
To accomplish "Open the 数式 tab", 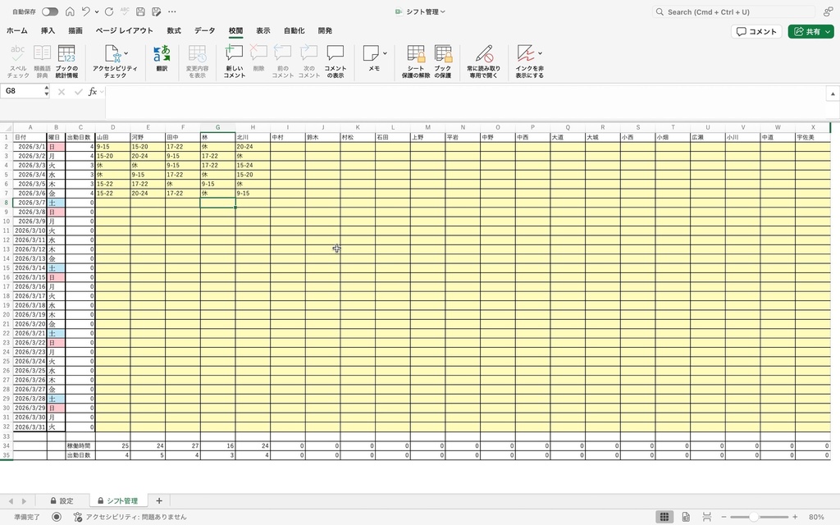I will [x=174, y=30].
